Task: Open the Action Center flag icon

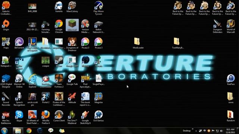Action: [213, 131]
